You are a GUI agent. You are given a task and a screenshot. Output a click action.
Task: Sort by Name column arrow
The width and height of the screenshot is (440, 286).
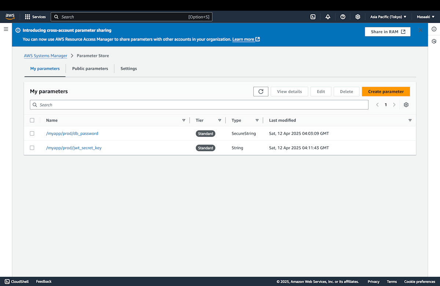point(184,120)
